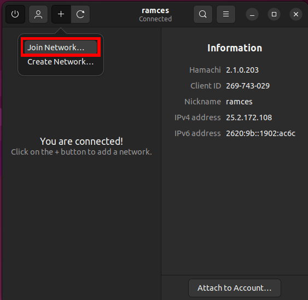Click the 'You are connected!' message
This screenshot has height=300, width=308.
point(82,142)
